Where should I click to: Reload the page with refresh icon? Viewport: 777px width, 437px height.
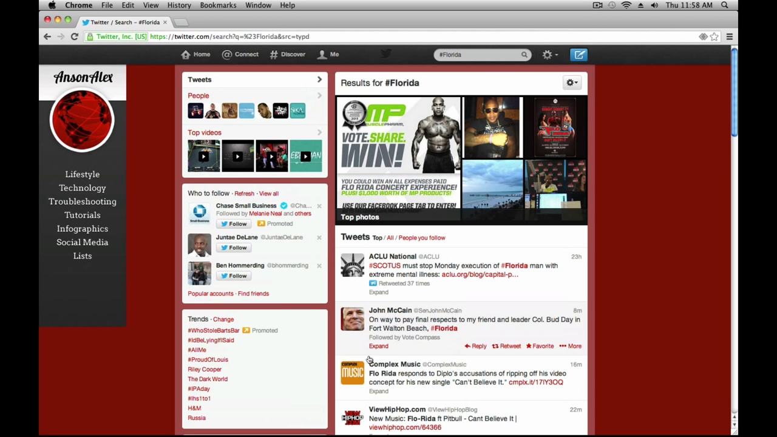pyautogui.click(x=74, y=36)
